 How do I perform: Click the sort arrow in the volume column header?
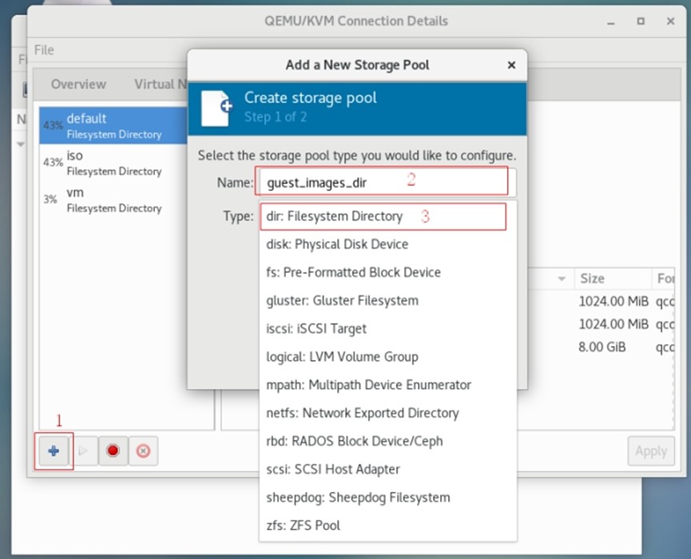click(x=562, y=279)
